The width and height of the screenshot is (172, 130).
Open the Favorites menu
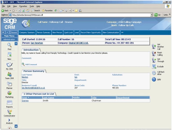(x=23, y=6)
